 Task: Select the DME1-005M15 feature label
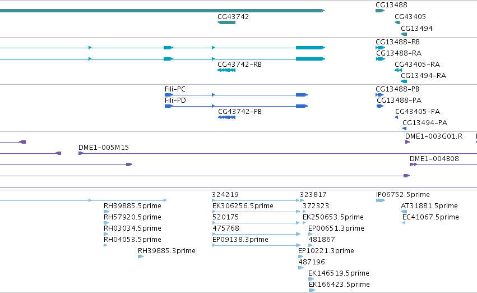pos(104,148)
